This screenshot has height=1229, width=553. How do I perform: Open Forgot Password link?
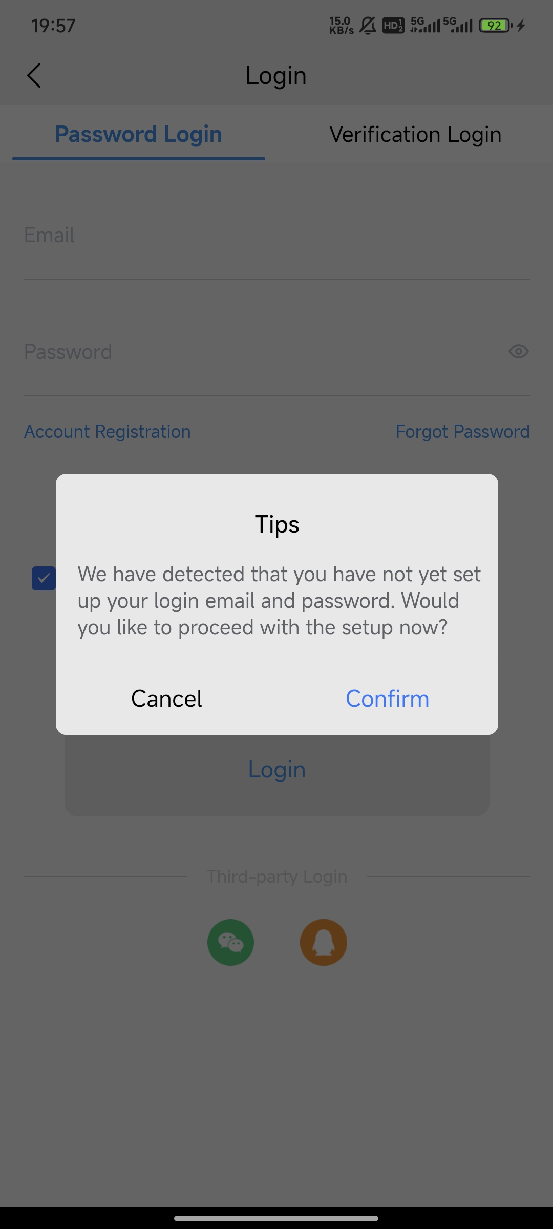click(x=462, y=432)
